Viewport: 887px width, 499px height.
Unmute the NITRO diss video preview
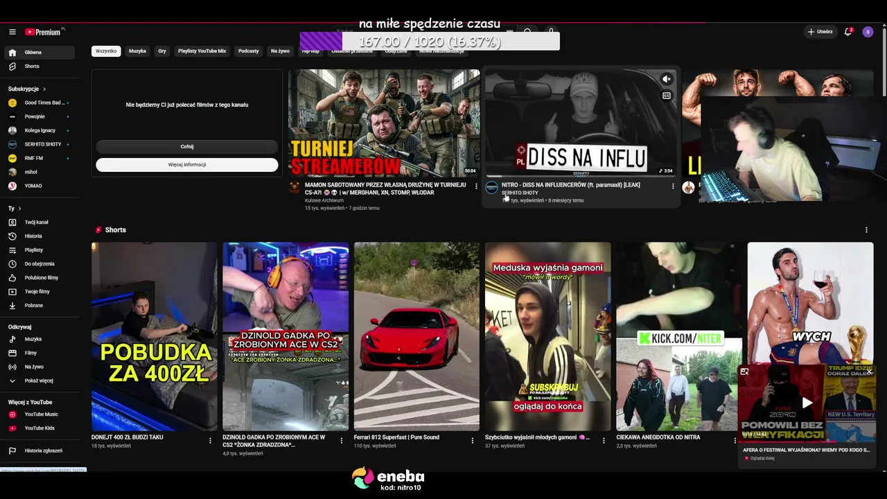(x=667, y=80)
